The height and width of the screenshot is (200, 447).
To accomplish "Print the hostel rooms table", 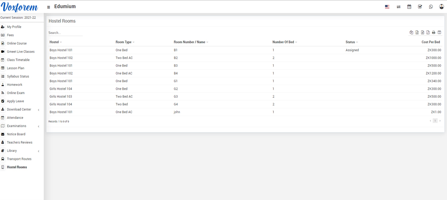I will coord(434,33).
